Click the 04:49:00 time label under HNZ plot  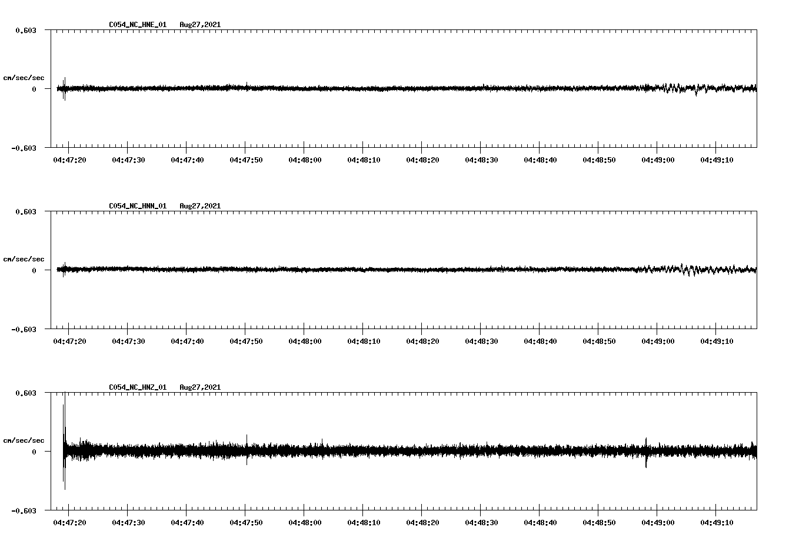658,522
